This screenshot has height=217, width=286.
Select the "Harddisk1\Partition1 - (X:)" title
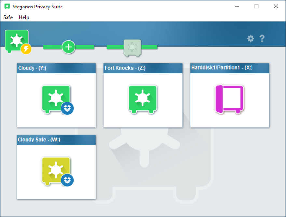(x=222, y=68)
